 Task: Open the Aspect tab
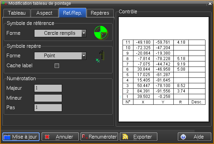coord(44,13)
